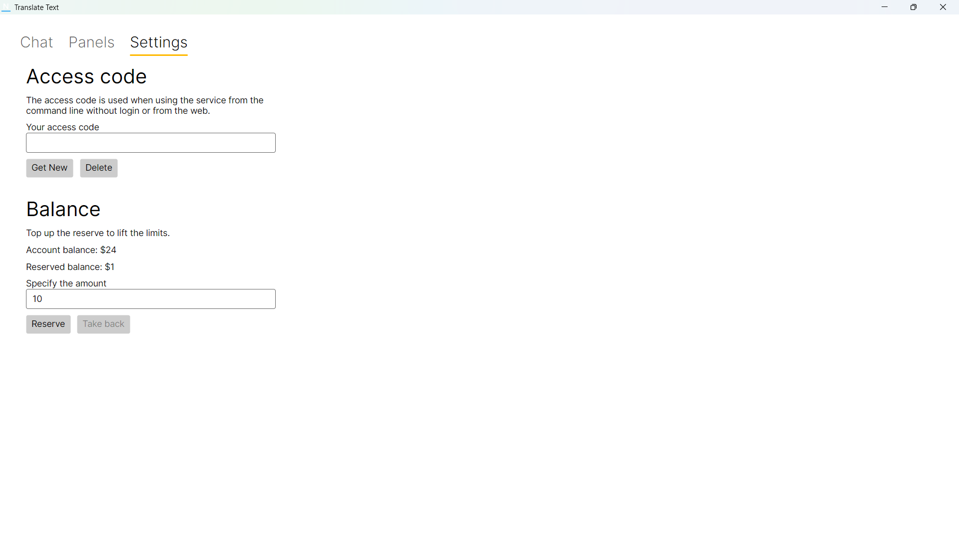This screenshot has height=539, width=959.
Task: Select the Settings tab
Action: pos(158,42)
